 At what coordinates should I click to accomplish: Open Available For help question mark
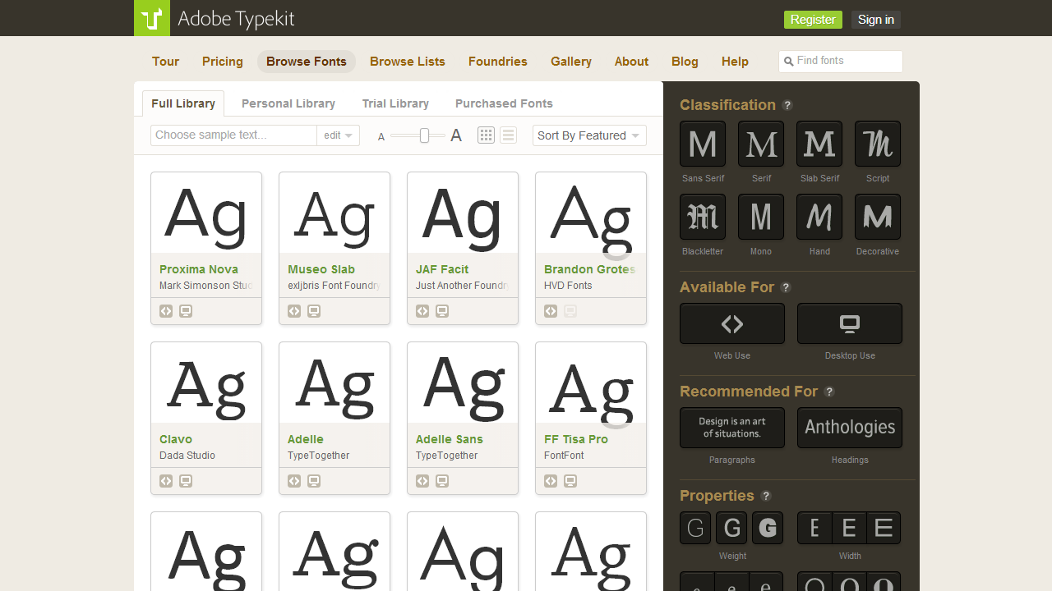[x=786, y=287]
